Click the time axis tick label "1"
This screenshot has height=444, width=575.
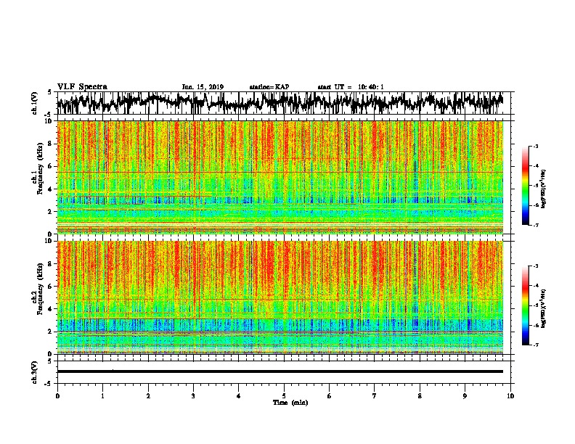click(x=102, y=396)
